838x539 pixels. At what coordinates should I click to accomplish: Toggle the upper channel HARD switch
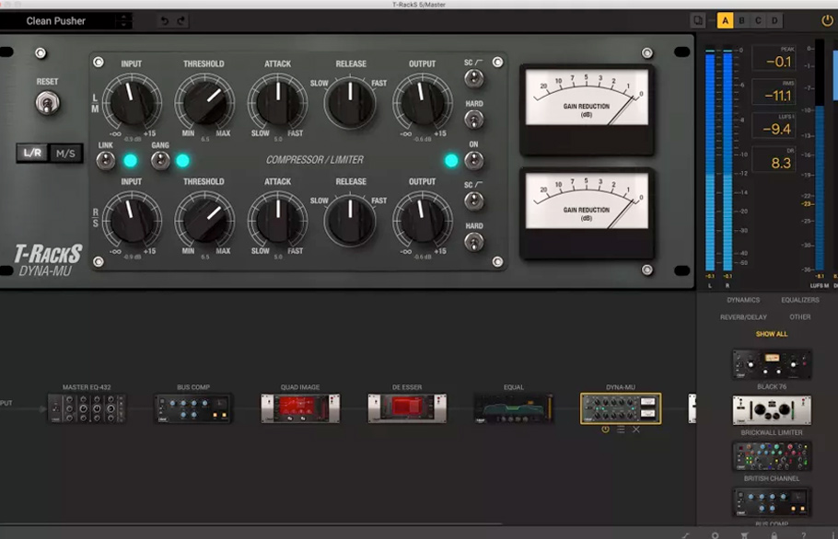[474, 120]
